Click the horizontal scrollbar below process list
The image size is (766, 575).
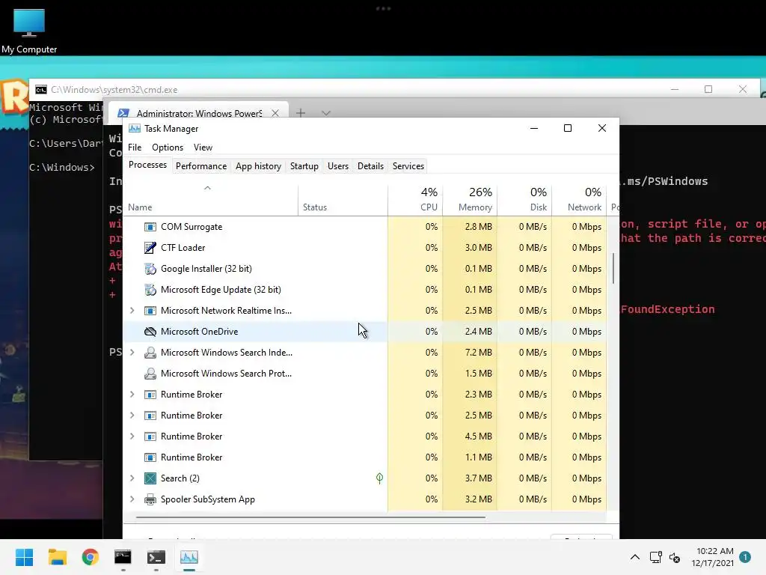[x=310, y=517]
